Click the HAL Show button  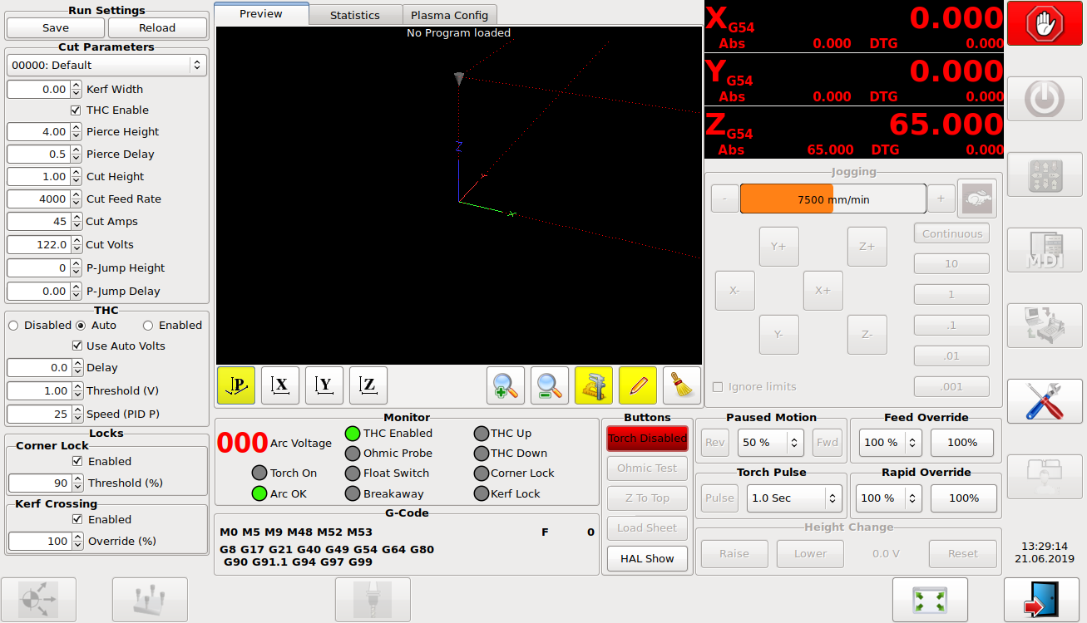(648, 558)
